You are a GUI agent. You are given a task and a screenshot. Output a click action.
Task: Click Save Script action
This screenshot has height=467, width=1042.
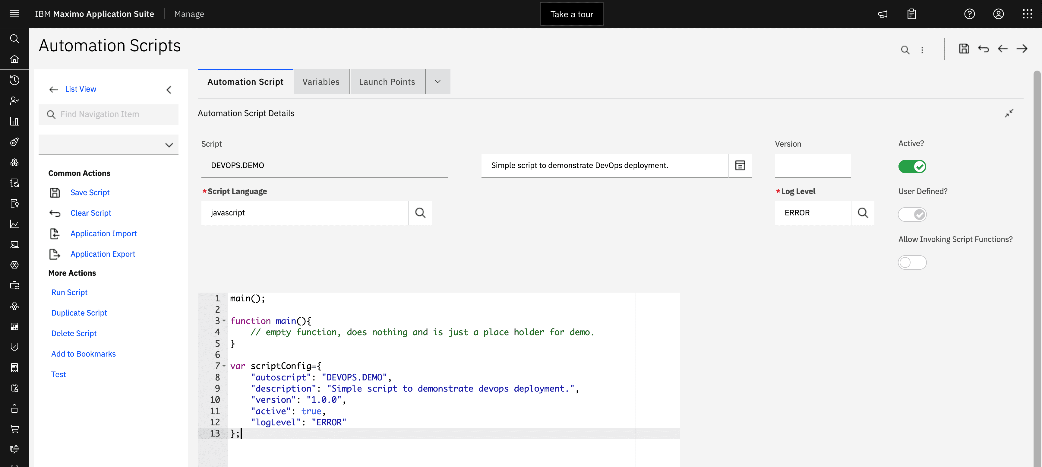(x=90, y=193)
